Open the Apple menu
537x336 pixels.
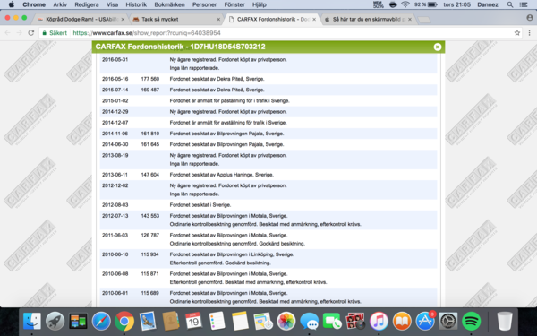coord(12,4)
